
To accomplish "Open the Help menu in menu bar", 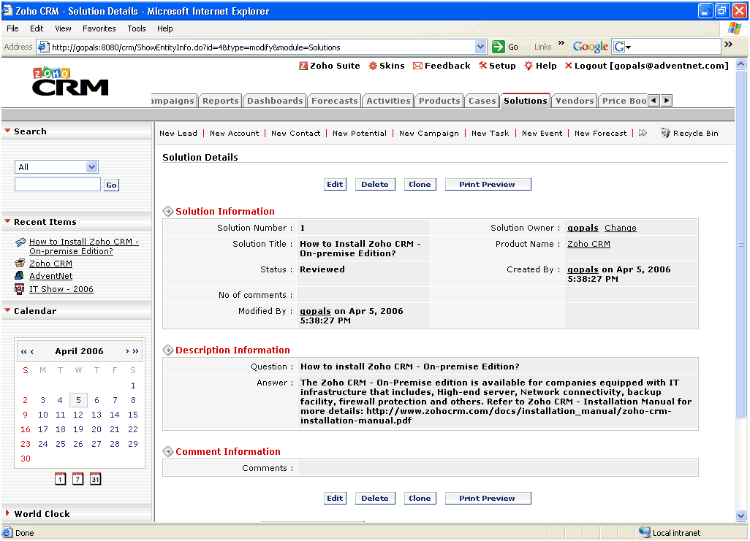I will click(x=165, y=28).
